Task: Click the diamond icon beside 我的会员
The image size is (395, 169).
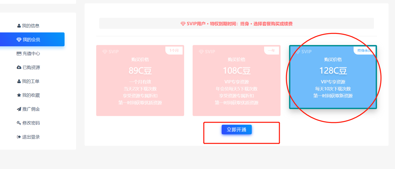Action: pyautogui.click(x=19, y=40)
